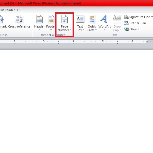This screenshot has width=153, height=153.
Task: Click the Object button icon
Action: [x=126, y=29]
